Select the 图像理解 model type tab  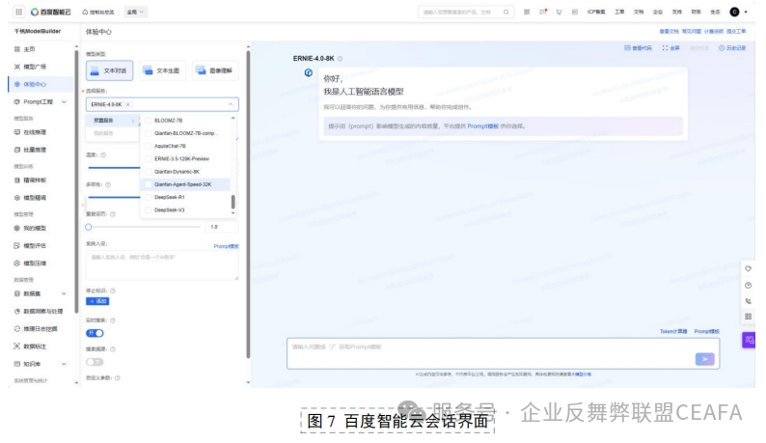point(215,70)
